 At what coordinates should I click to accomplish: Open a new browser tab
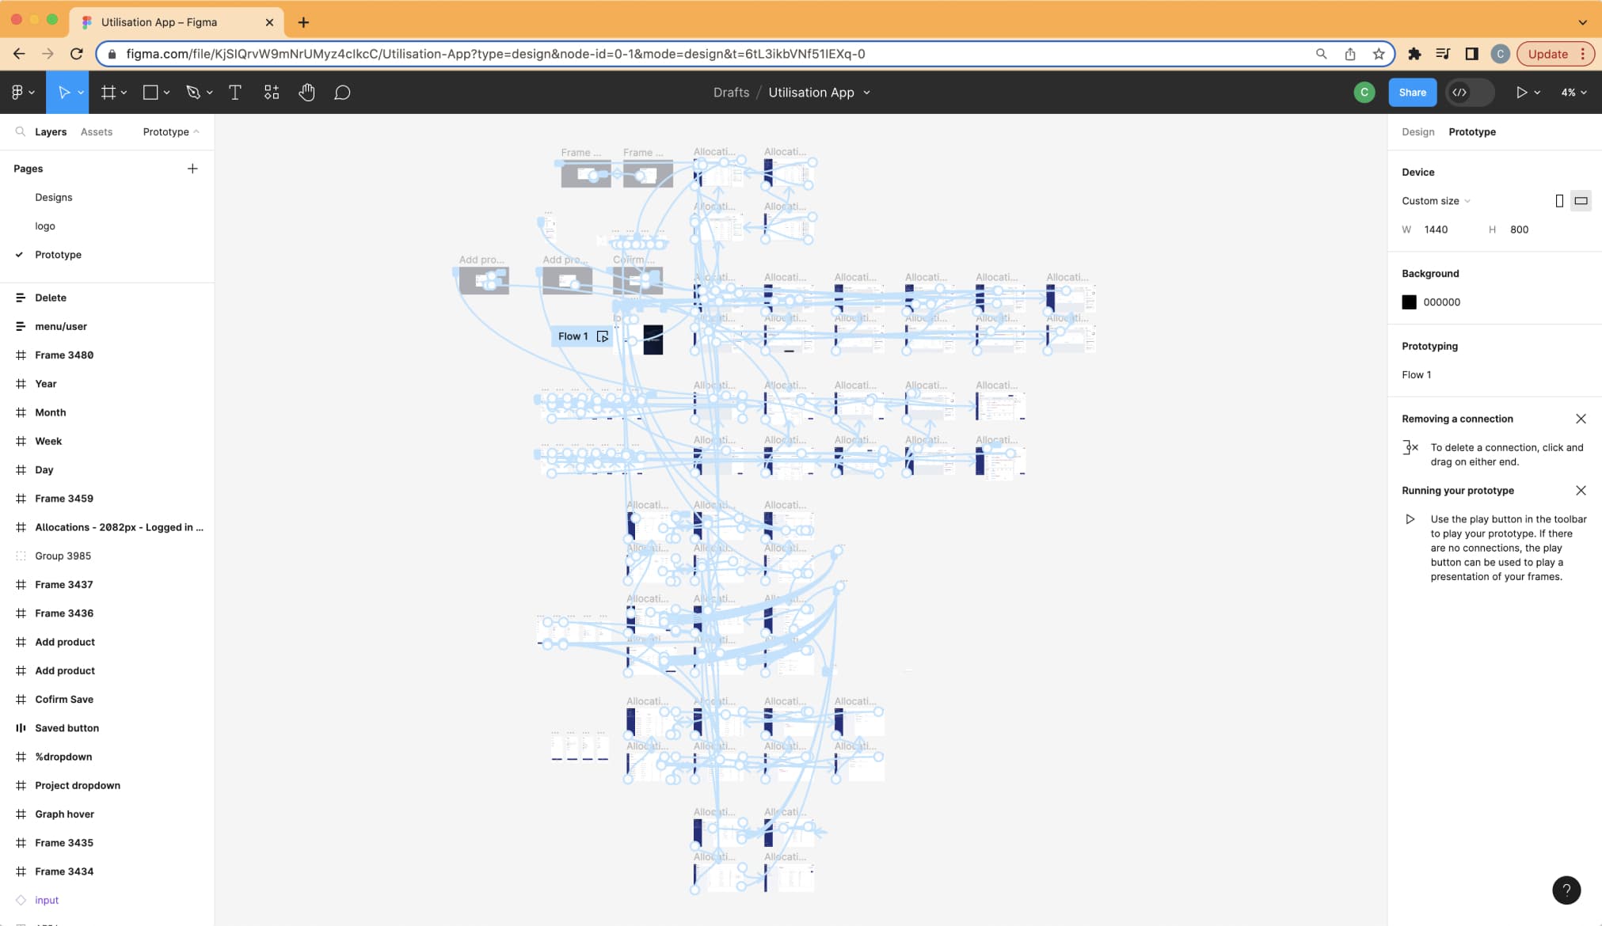(x=303, y=22)
